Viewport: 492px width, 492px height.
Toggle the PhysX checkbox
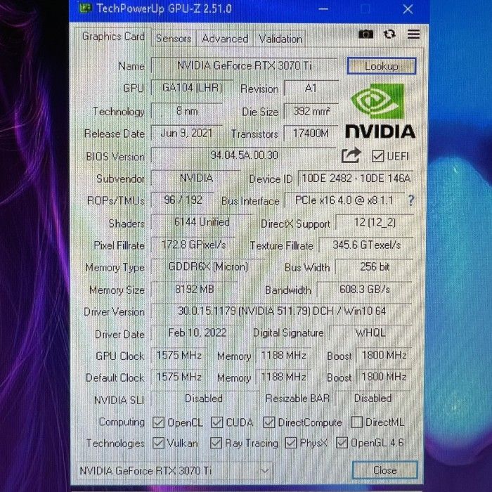coord(291,443)
